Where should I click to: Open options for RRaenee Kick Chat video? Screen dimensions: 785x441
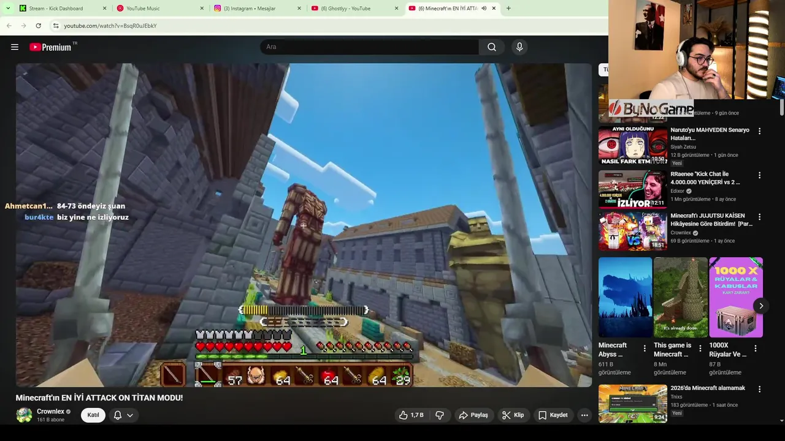759,175
